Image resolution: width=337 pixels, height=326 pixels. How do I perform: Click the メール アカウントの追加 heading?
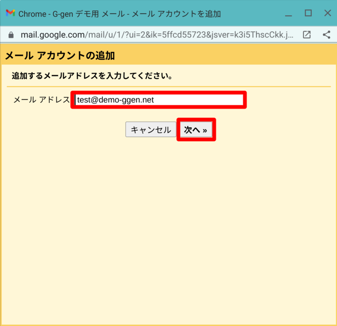coord(60,56)
